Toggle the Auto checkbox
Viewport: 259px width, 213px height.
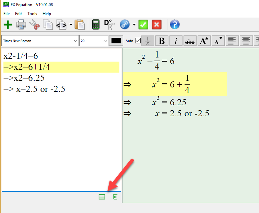pyautogui.click(x=138, y=41)
